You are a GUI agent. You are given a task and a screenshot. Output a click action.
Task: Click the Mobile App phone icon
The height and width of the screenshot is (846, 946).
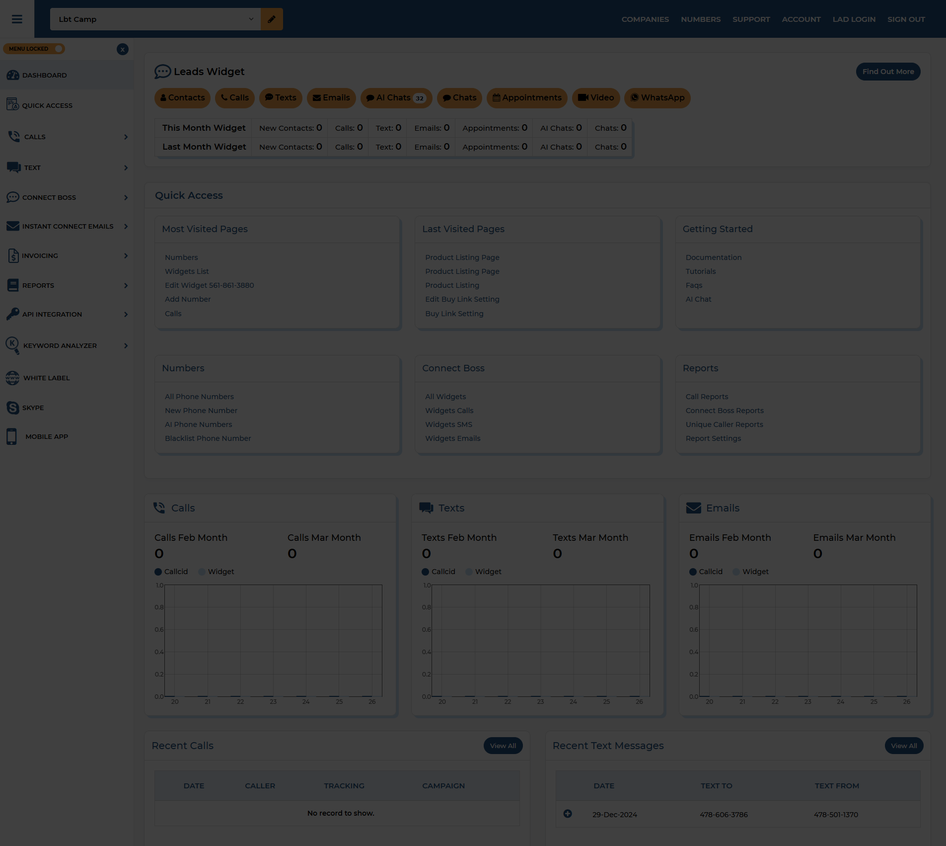(x=12, y=436)
